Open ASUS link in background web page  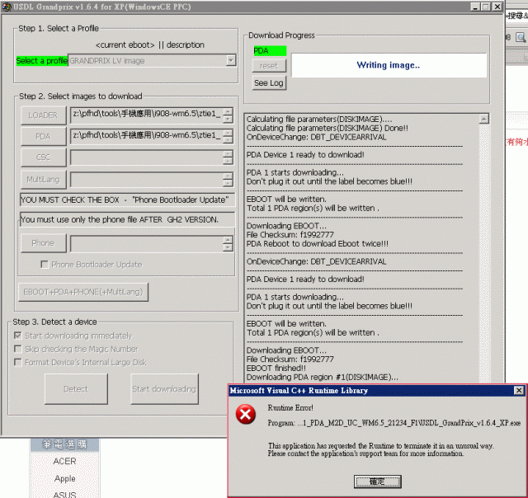click(x=64, y=495)
